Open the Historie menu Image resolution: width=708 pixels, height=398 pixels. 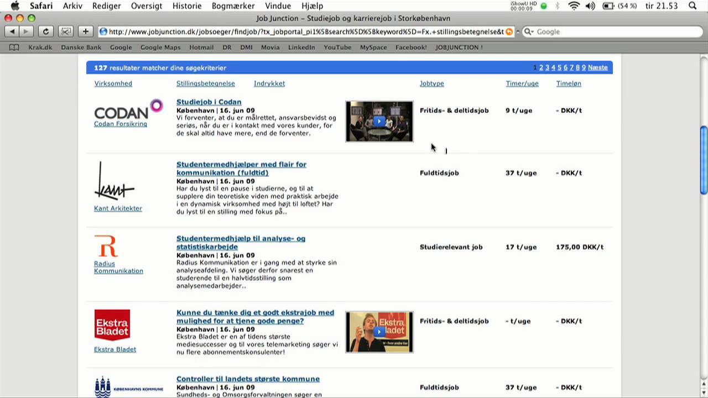coord(187,6)
